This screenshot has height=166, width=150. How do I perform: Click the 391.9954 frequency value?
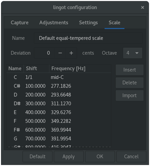click(61, 139)
